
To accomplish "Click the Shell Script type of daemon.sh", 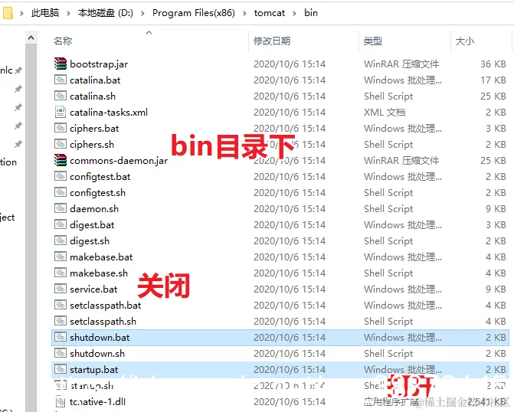I will 388,209.
